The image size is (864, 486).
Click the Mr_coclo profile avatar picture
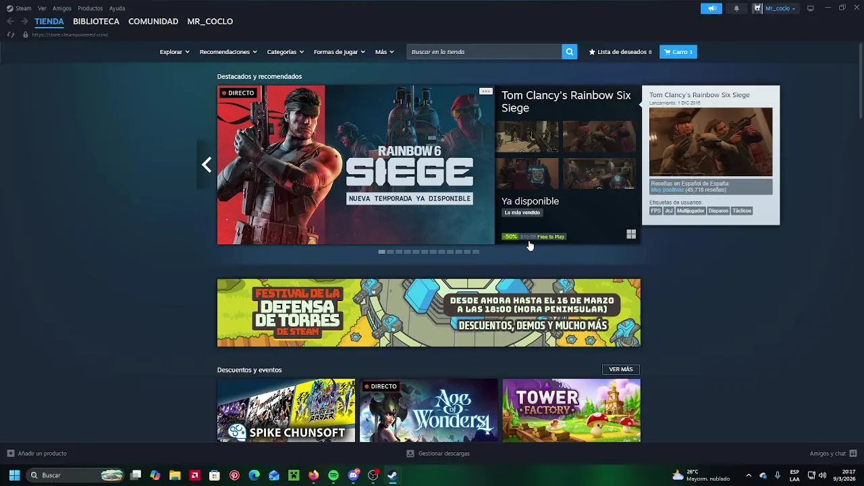tap(757, 8)
